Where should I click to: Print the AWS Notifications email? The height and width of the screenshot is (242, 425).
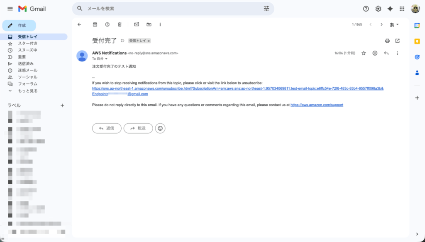point(387,41)
